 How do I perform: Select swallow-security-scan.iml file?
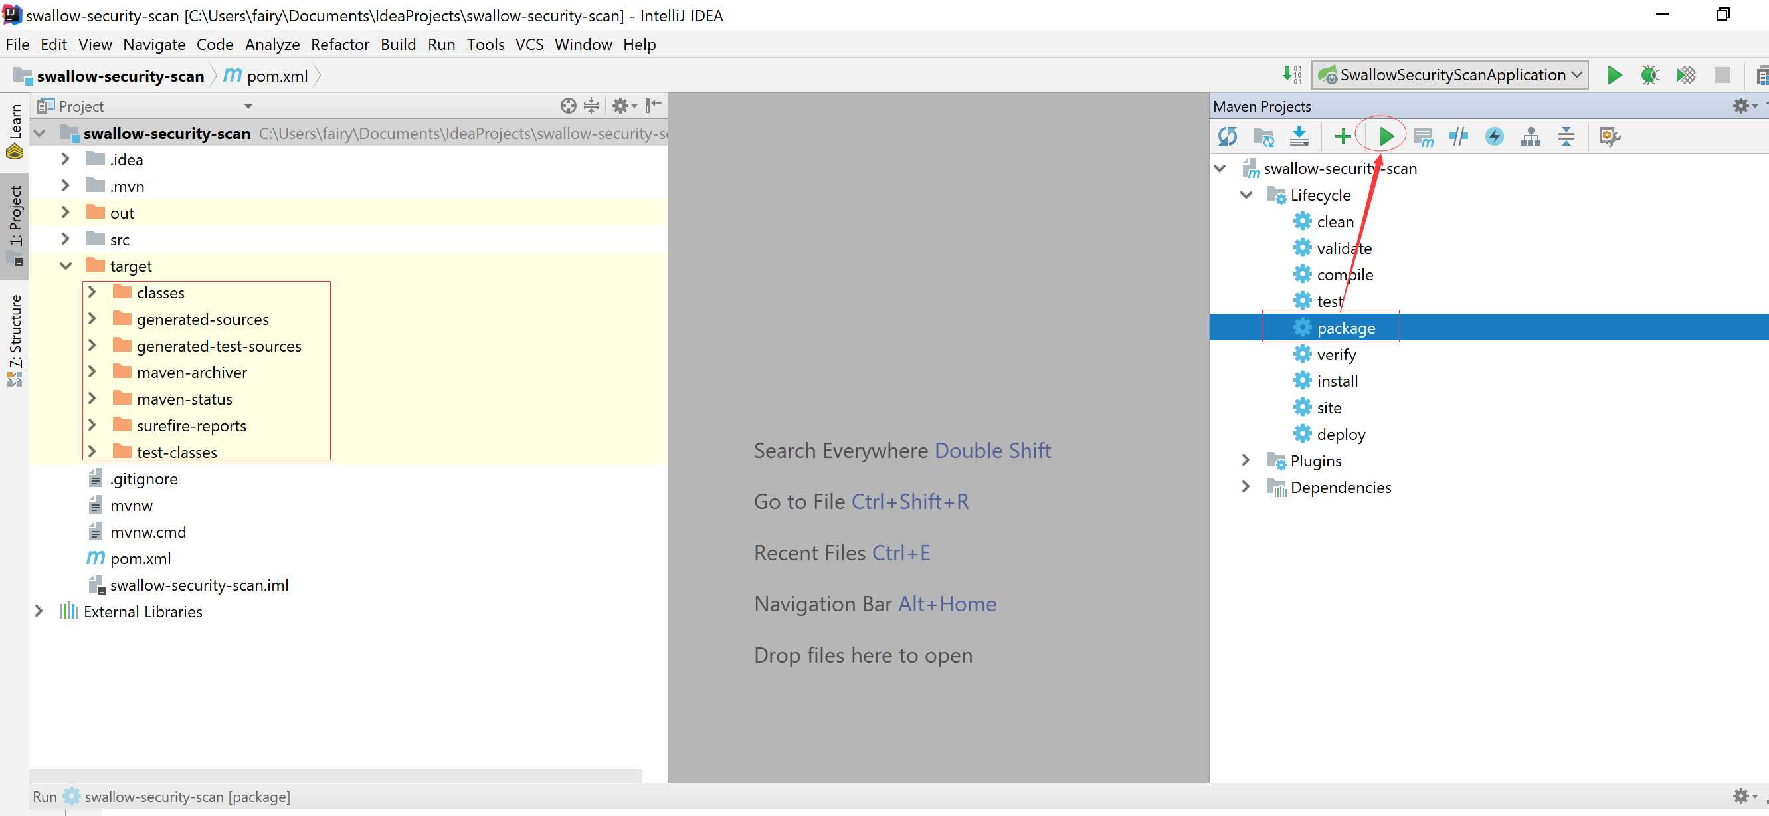pos(188,585)
